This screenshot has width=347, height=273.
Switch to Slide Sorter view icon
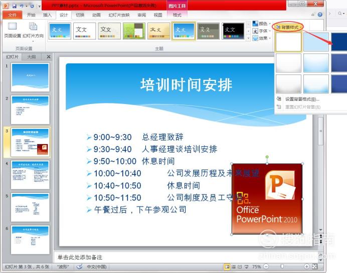point(234,266)
